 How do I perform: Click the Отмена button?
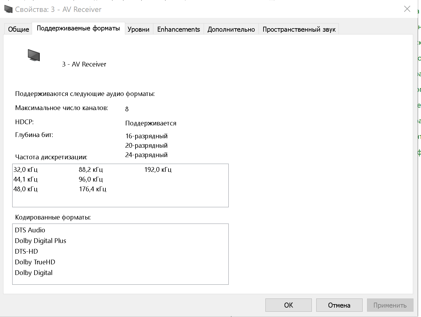tap(339, 305)
